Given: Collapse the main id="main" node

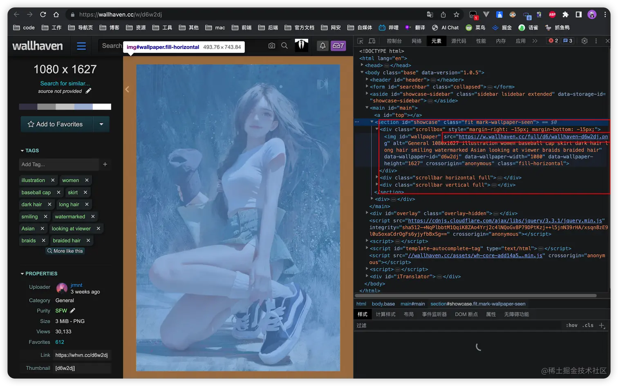Looking at the screenshot, I should click(x=367, y=108).
